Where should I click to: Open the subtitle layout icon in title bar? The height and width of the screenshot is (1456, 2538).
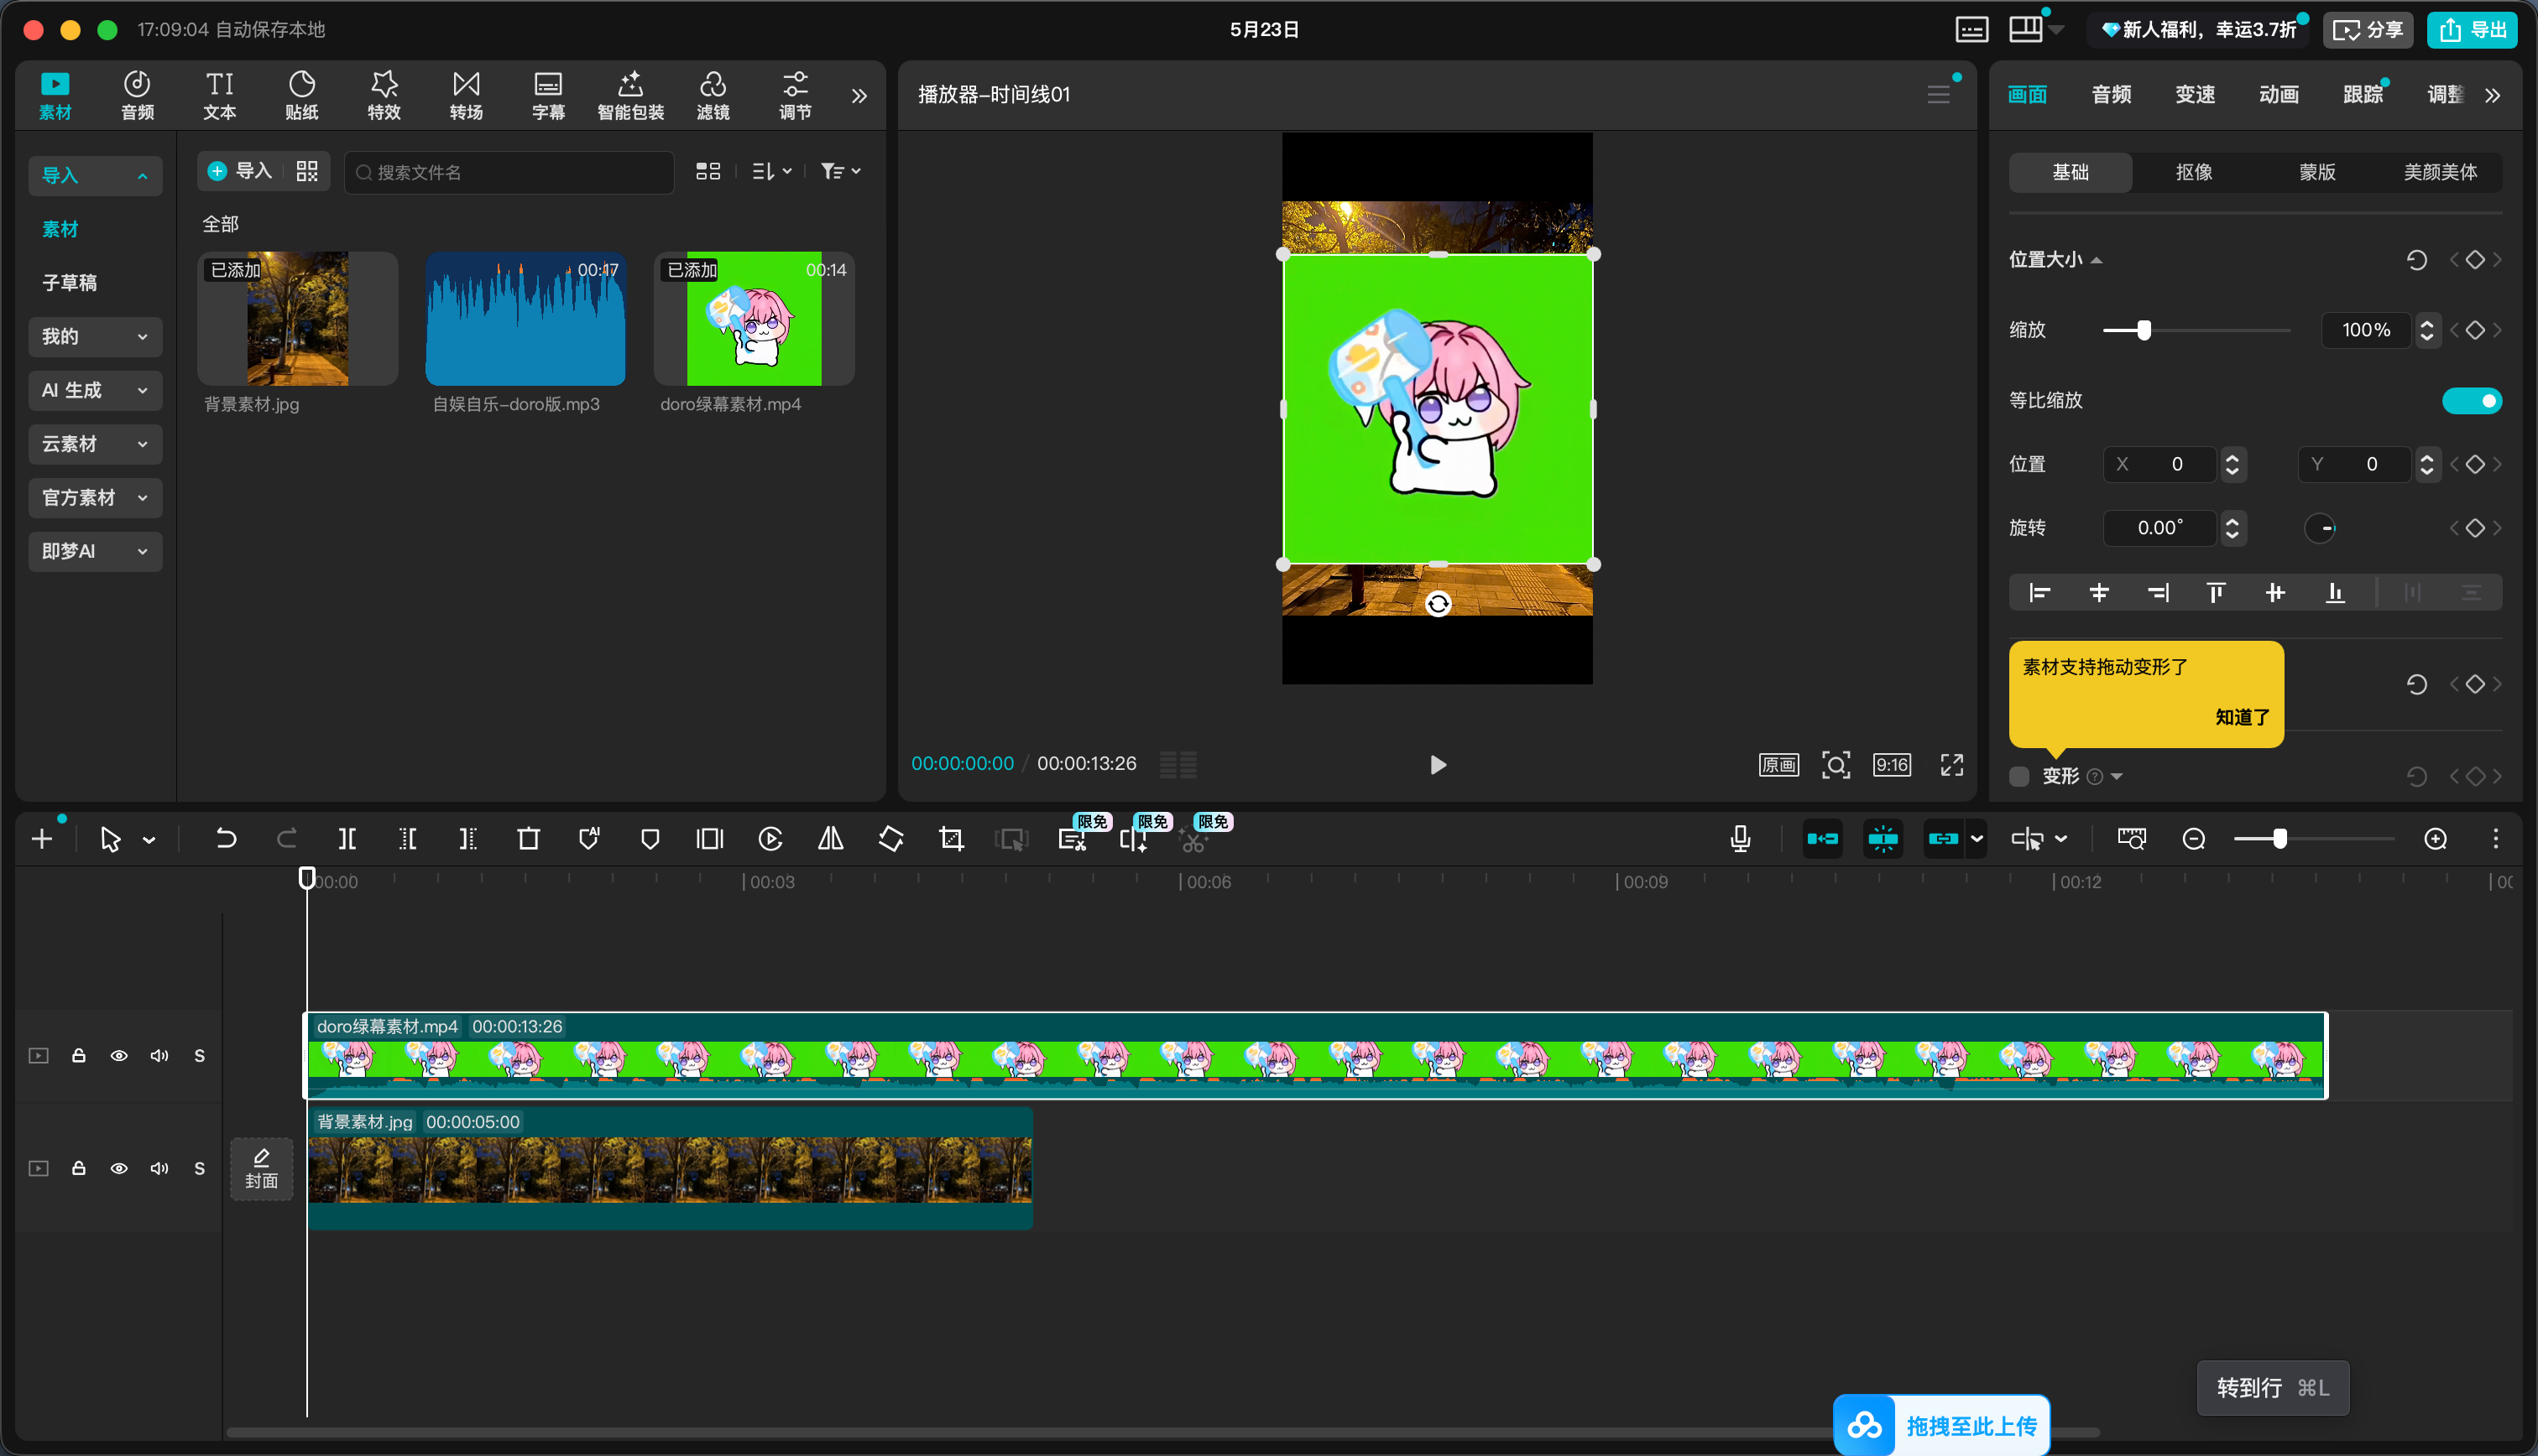(x=1971, y=30)
